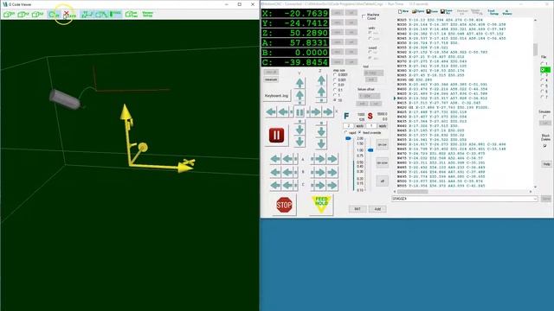Click the zero button for X axis
Viewport: 554px width, 311px height.
click(338, 13)
